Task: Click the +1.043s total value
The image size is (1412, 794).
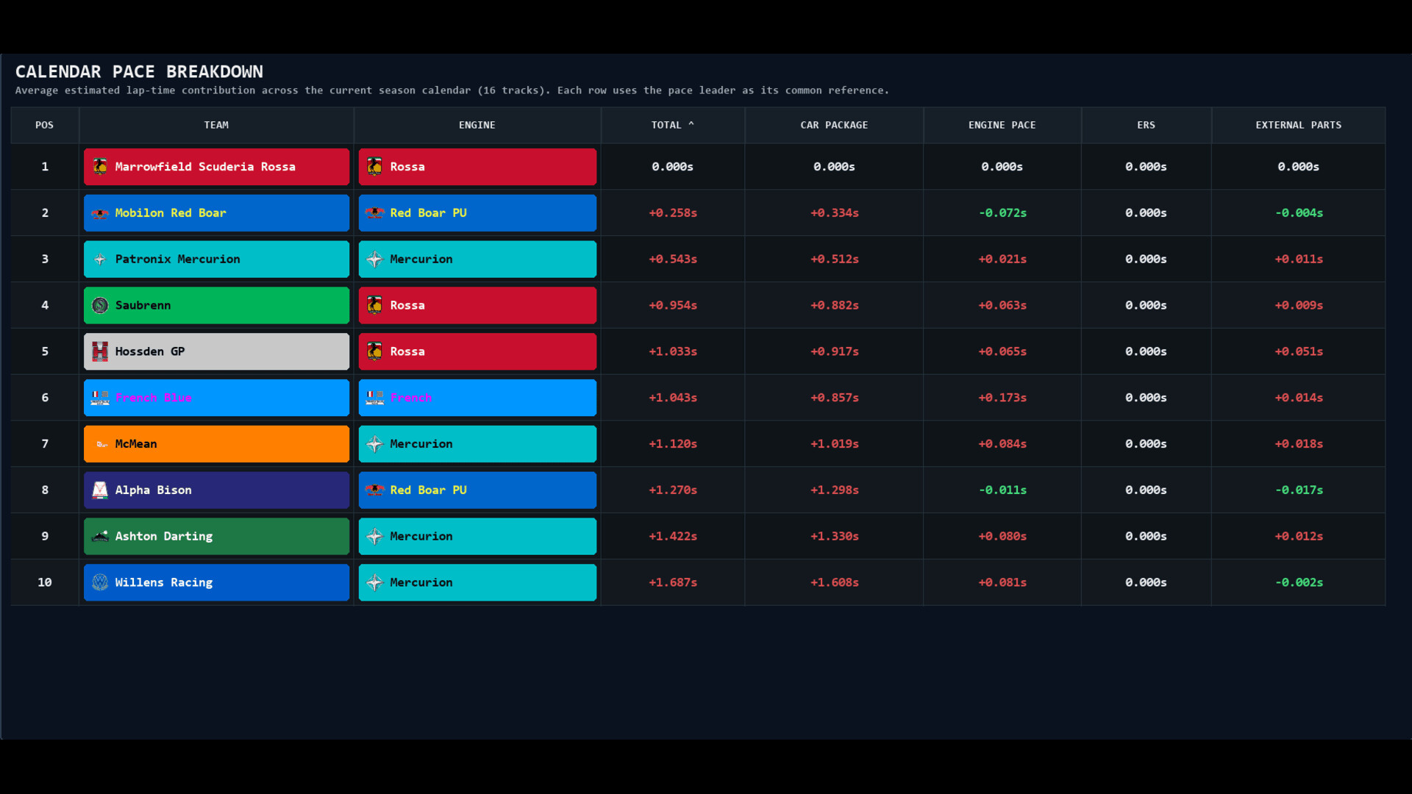Action: coord(673,398)
